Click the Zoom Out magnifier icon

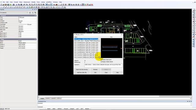pyautogui.click(x=32, y=5)
